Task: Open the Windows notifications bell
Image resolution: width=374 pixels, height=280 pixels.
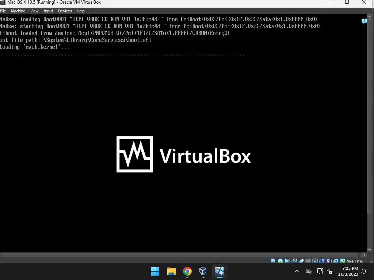Action: tap(364, 271)
